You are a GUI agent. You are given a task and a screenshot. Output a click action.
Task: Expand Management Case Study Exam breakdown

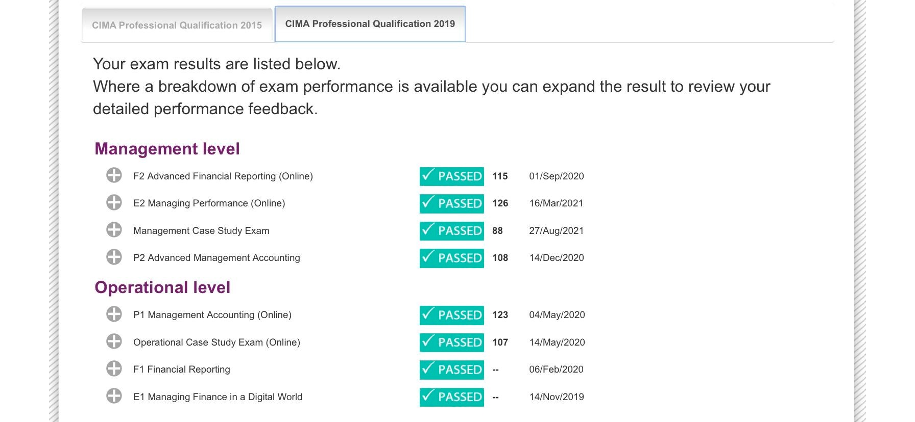(114, 230)
